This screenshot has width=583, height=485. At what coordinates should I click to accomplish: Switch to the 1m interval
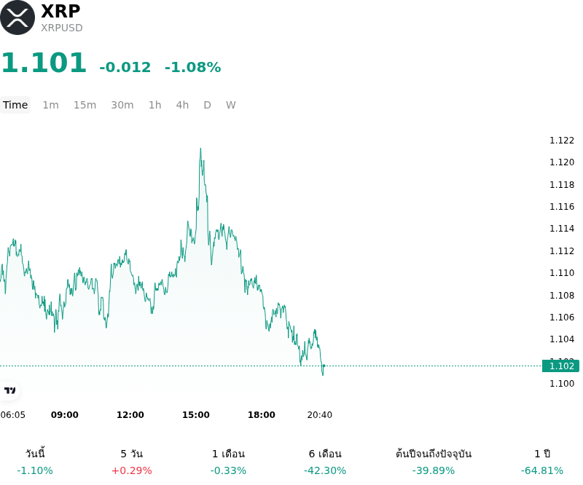(x=50, y=105)
